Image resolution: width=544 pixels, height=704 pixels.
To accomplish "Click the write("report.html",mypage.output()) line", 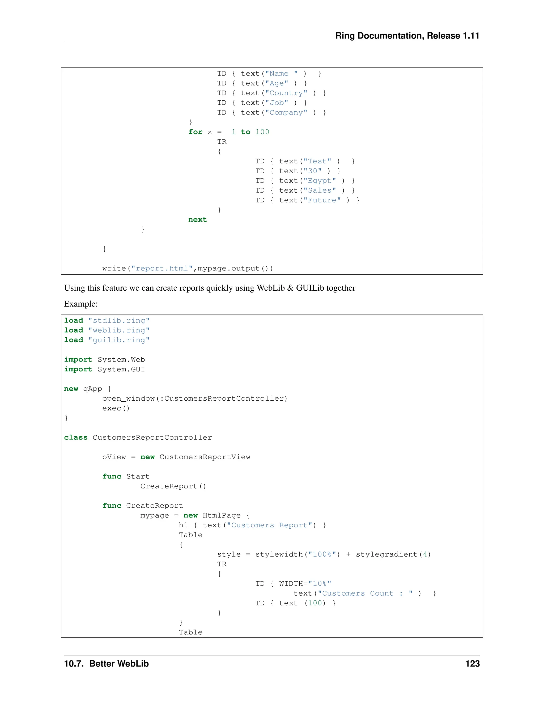I will [188, 268].
